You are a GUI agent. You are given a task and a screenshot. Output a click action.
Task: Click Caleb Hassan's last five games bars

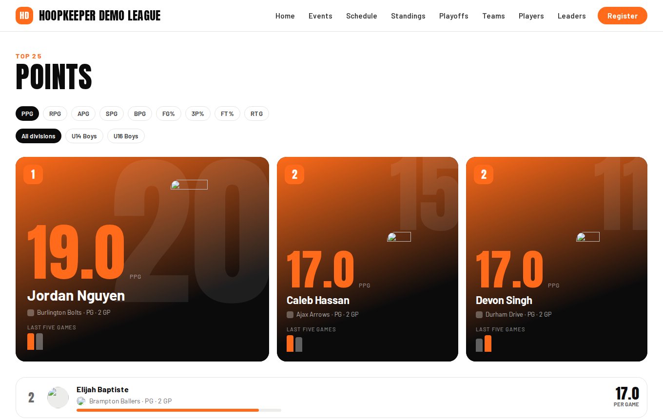tap(294, 343)
